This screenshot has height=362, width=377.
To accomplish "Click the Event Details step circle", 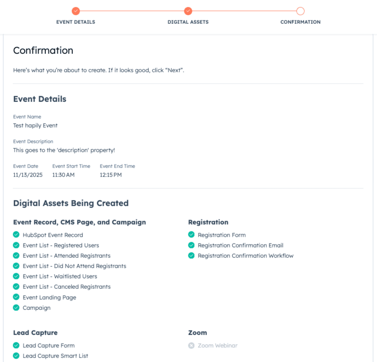I will 75,11.
